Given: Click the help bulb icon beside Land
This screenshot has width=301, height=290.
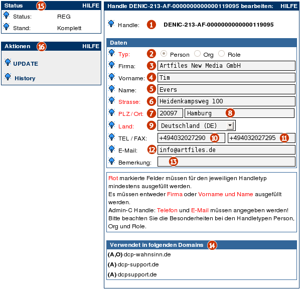Looking at the screenshot, I should click(111, 125).
